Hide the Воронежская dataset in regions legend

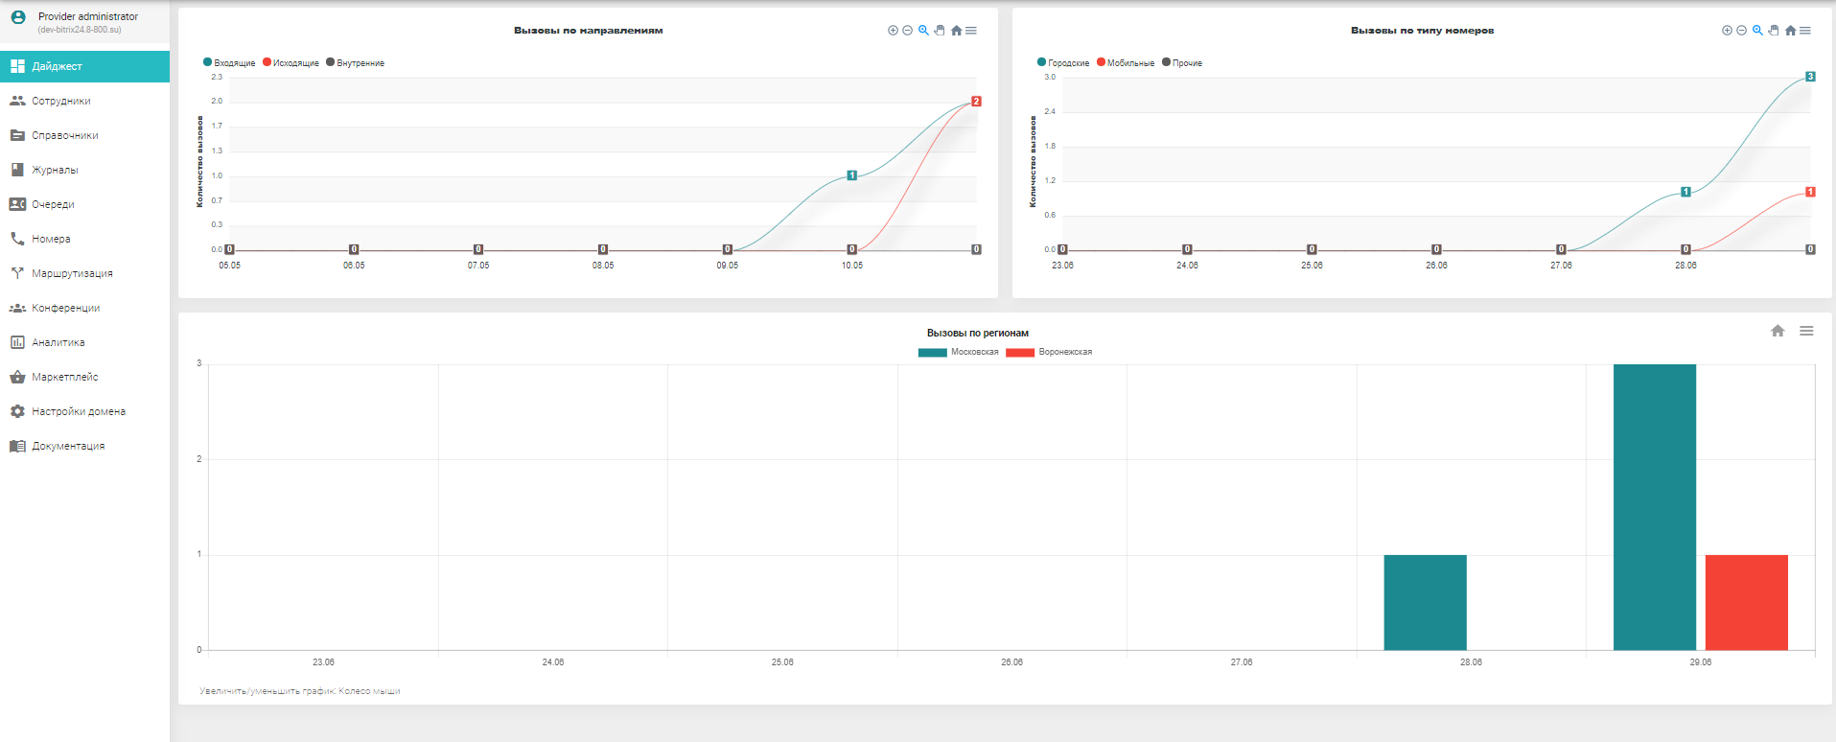[x=1049, y=352]
